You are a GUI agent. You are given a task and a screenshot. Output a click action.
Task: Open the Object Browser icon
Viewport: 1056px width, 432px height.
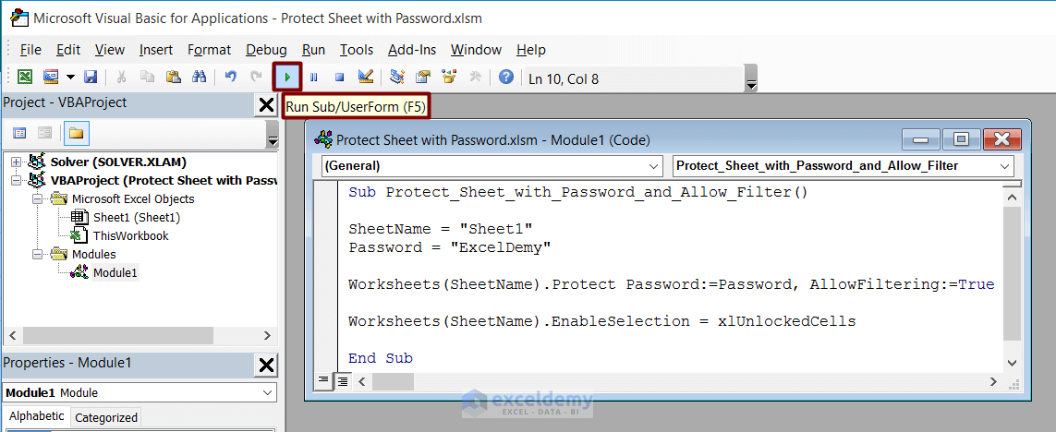450,78
